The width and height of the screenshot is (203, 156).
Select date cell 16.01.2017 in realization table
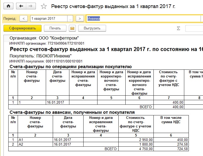point(58,102)
